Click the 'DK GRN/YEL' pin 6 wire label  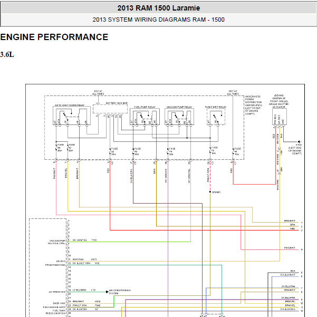(80, 240)
